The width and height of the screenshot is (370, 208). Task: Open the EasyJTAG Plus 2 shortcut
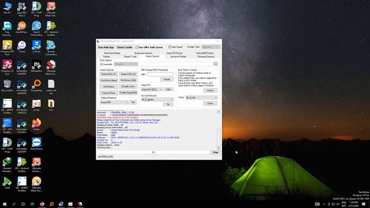[22, 9]
